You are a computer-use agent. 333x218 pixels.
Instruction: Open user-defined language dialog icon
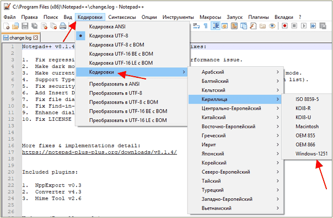point(225,26)
